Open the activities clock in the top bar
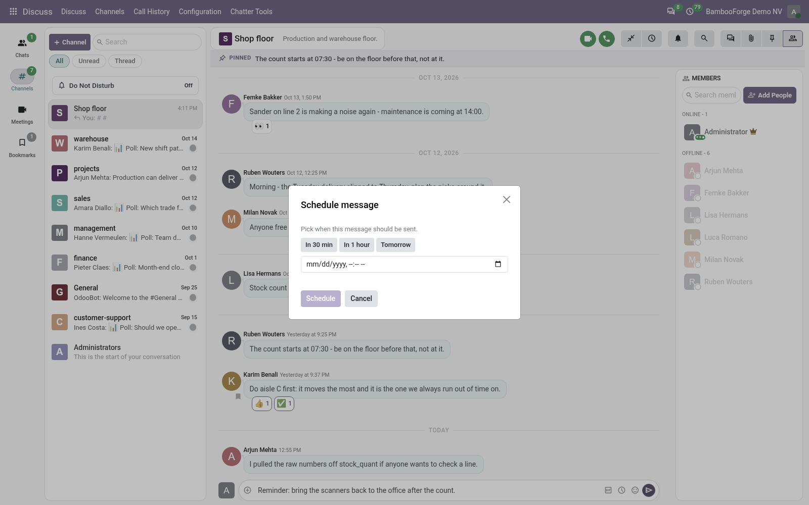 coord(690,12)
